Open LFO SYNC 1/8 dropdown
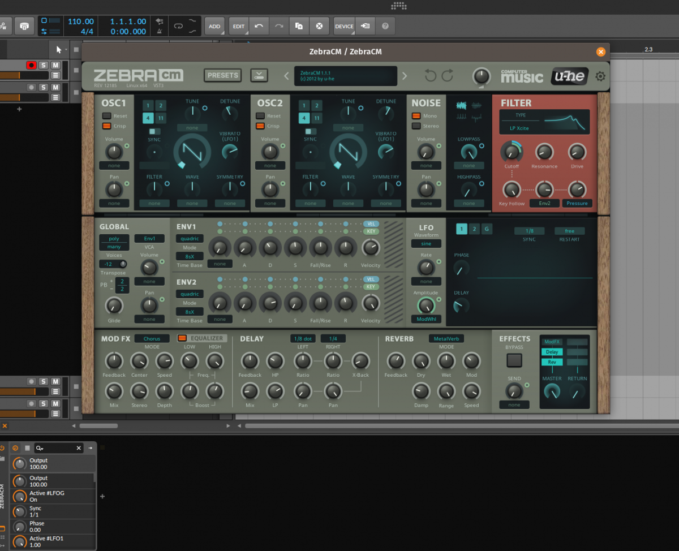This screenshot has width=679, height=551. [529, 231]
